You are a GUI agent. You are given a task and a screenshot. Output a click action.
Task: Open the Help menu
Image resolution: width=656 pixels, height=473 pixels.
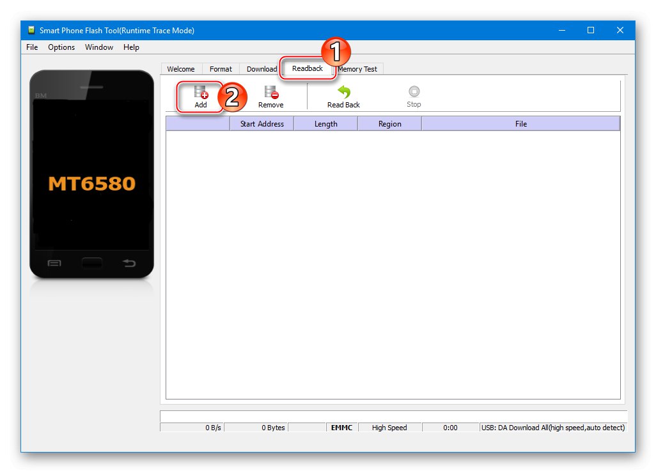(x=131, y=47)
